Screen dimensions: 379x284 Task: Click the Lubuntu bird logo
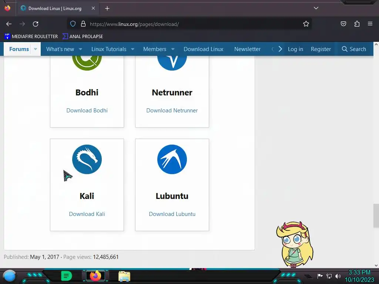tap(172, 159)
